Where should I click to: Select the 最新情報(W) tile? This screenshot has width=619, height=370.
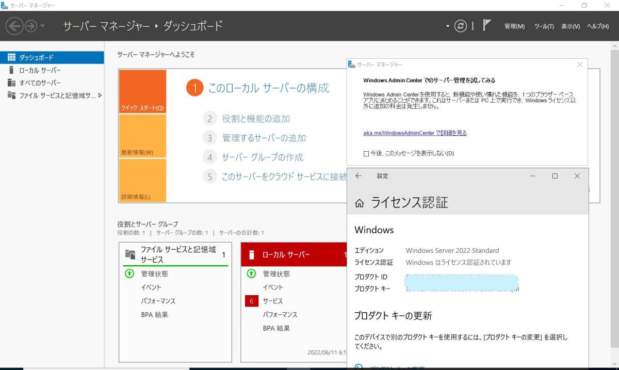click(142, 136)
